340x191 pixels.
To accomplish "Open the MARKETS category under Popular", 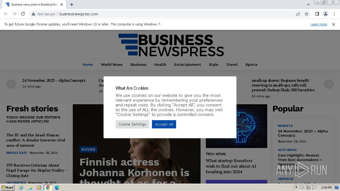I will point(285,126).
